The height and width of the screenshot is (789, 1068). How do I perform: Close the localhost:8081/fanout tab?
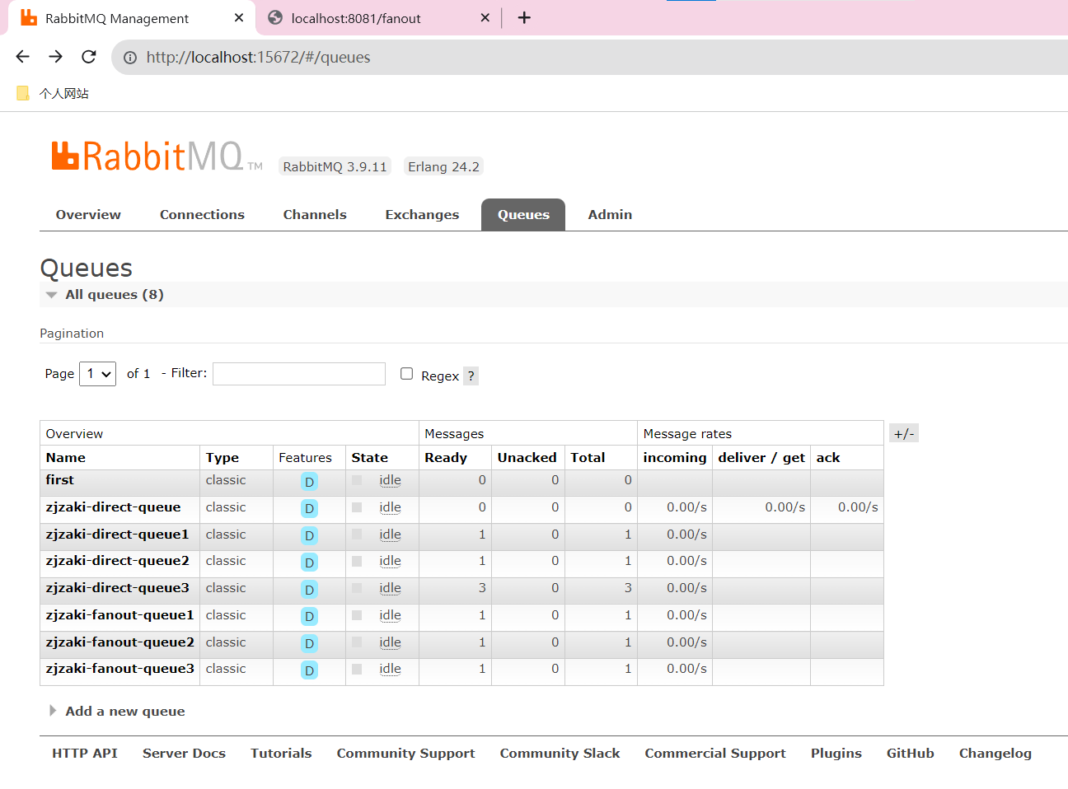click(485, 17)
